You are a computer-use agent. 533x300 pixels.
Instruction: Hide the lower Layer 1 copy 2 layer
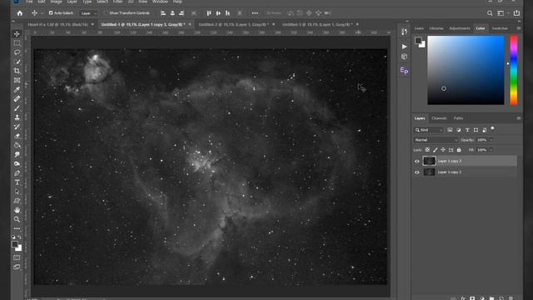tap(416, 172)
